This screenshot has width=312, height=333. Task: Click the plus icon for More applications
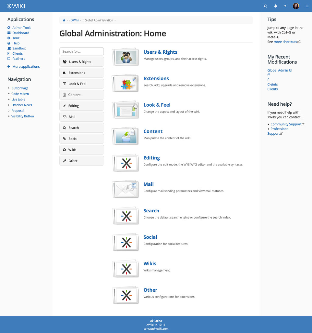tap(9, 66)
